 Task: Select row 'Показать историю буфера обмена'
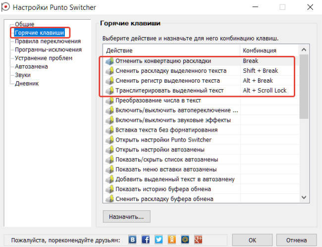click(201, 189)
